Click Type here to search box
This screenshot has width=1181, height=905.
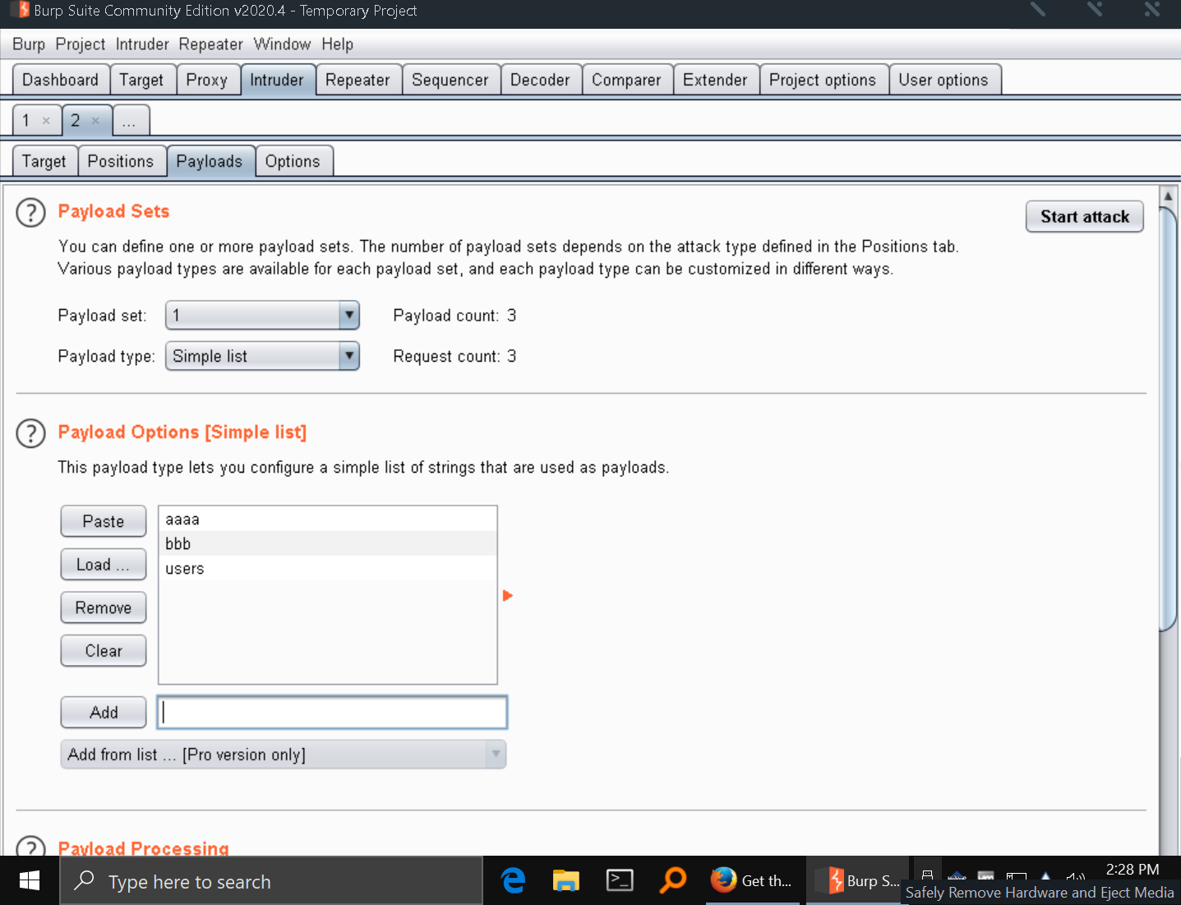point(271,881)
